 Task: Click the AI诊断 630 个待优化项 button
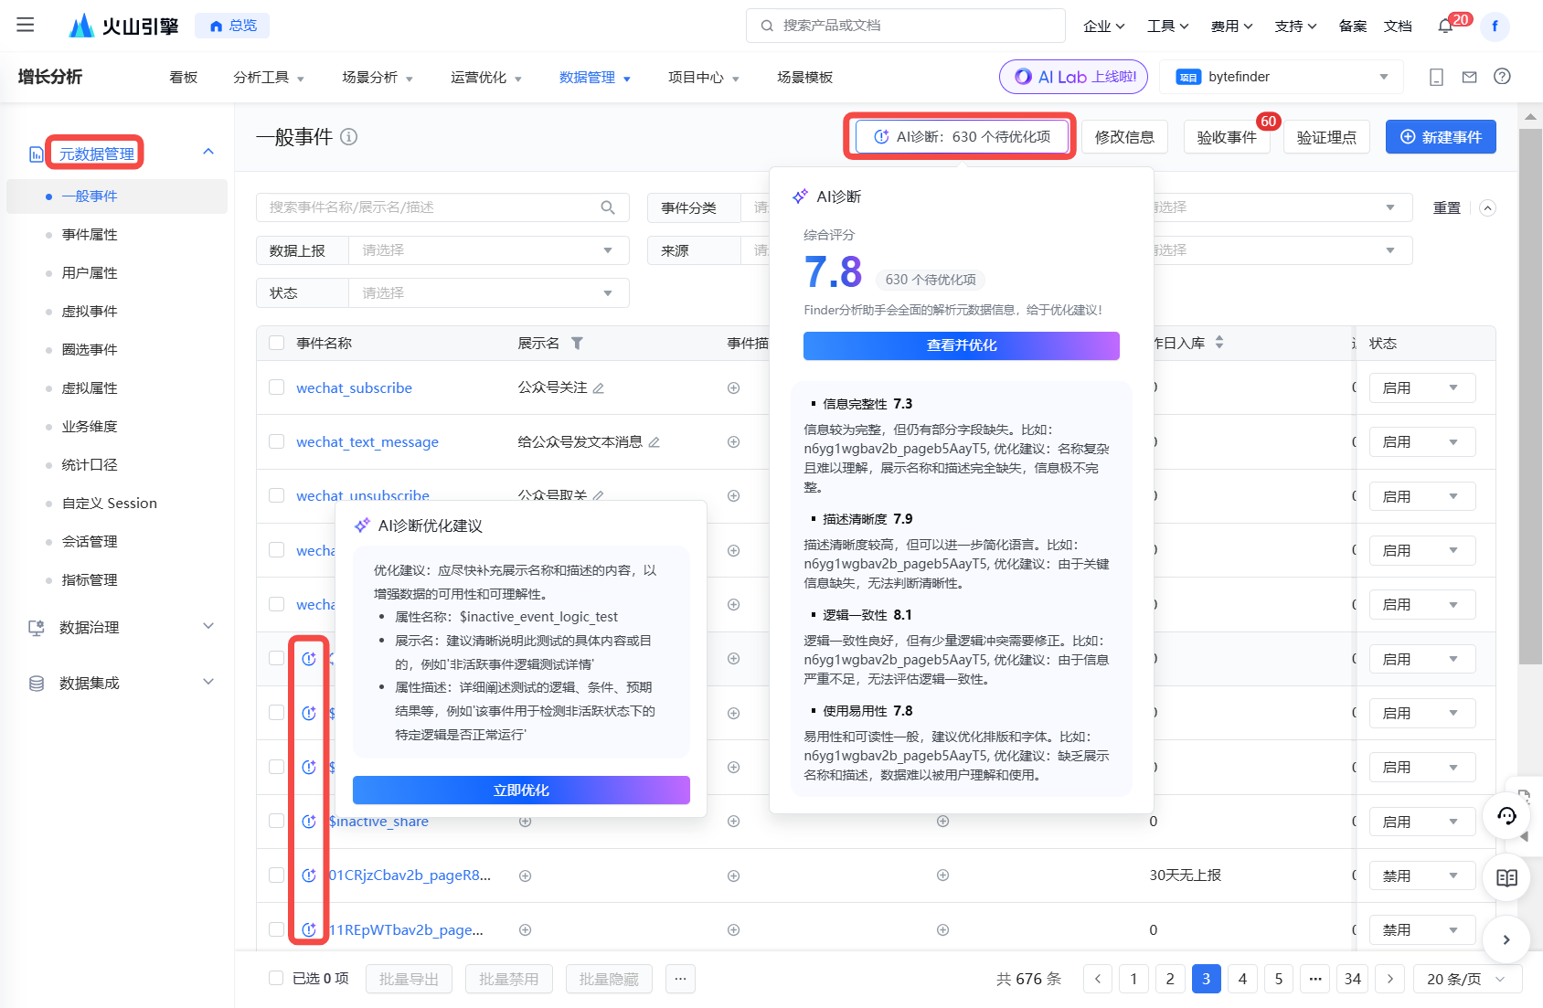963,137
